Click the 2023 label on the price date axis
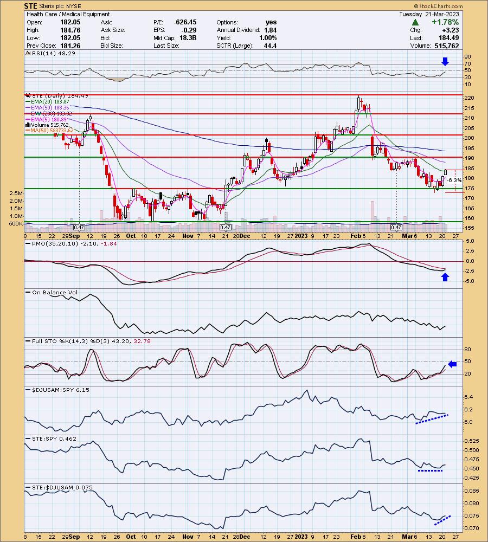 (301, 236)
